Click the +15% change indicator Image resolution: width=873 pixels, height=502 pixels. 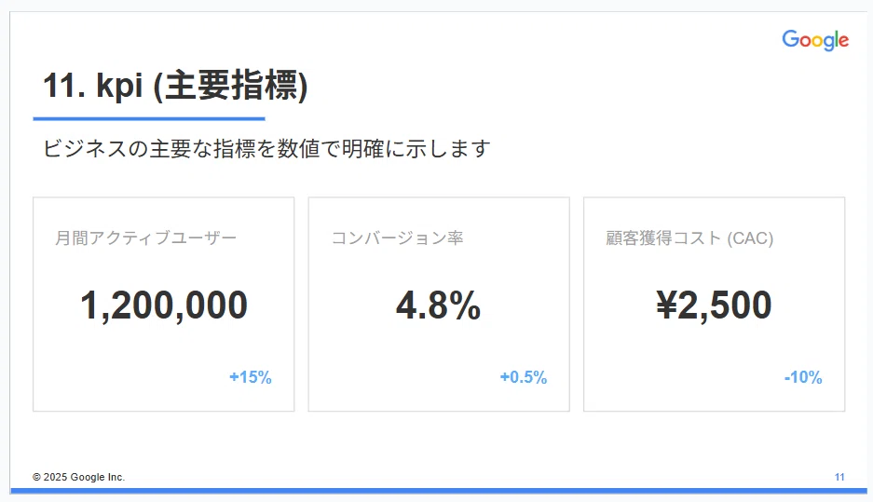click(x=251, y=377)
